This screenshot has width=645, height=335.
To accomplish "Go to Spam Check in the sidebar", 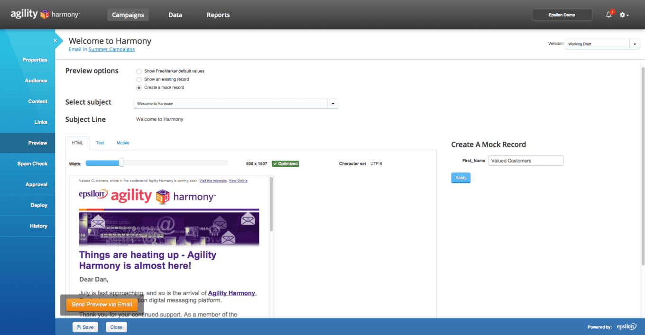I will [x=28, y=163].
